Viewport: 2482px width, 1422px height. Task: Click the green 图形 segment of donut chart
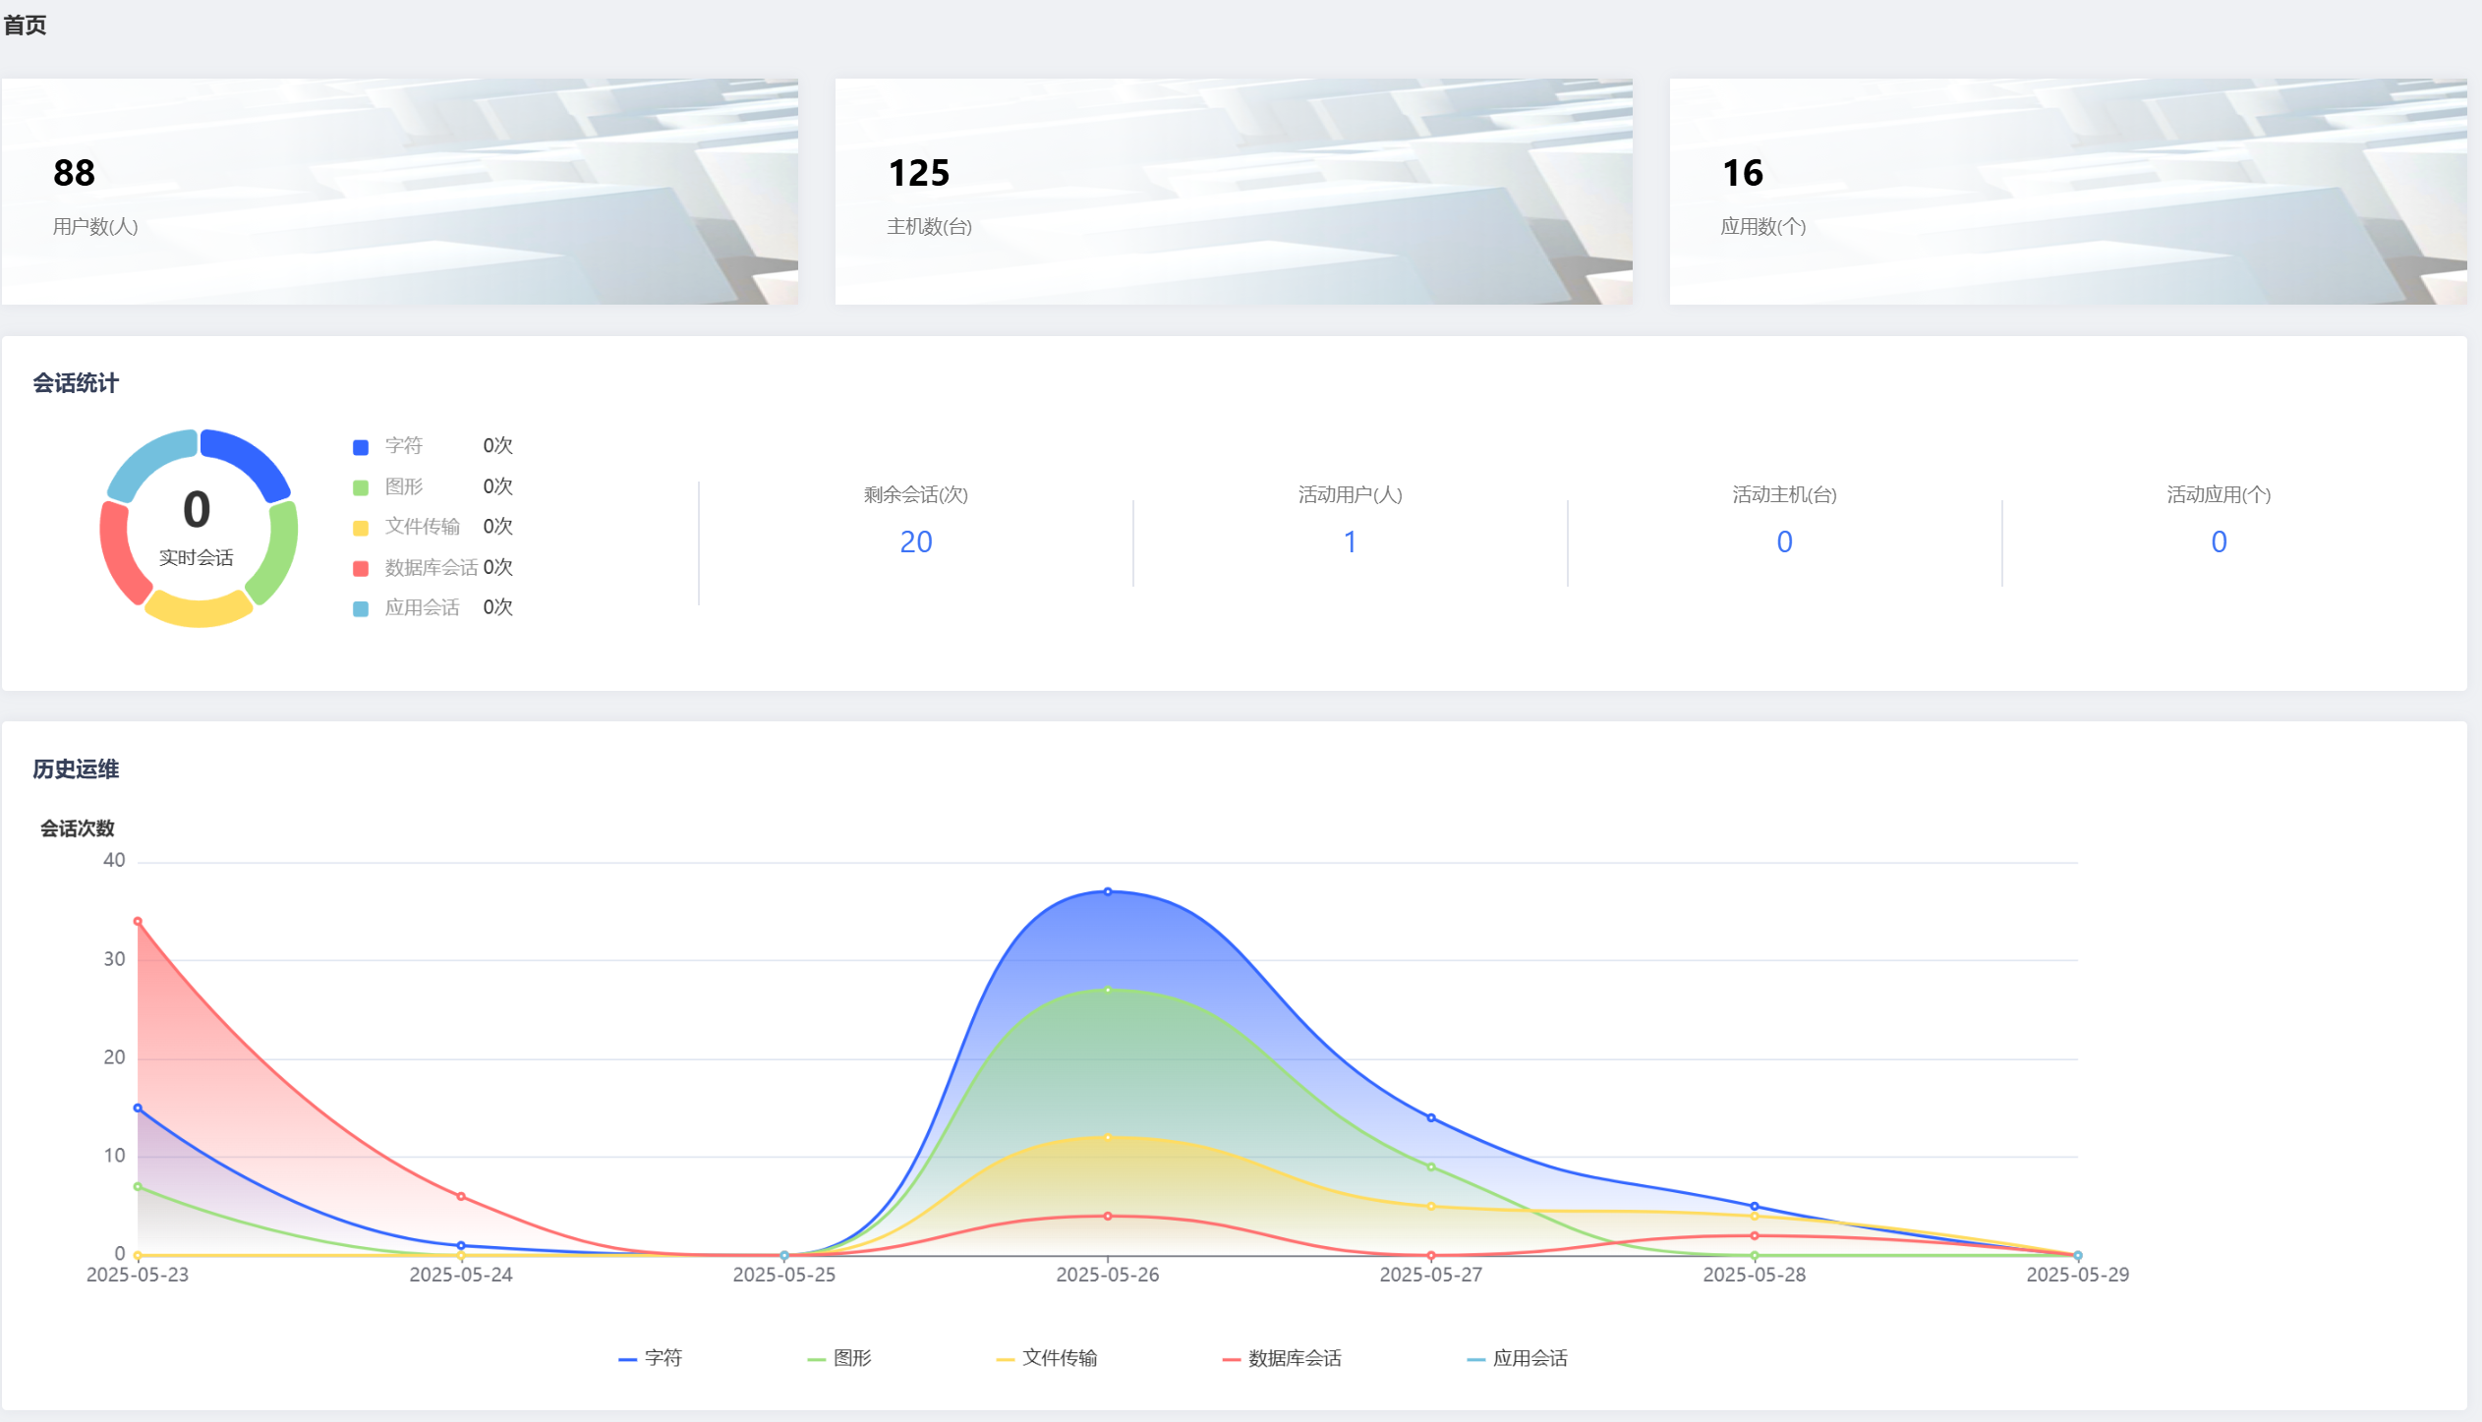click(277, 552)
